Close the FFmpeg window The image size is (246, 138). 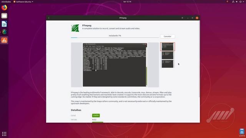click(x=197, y=18)
